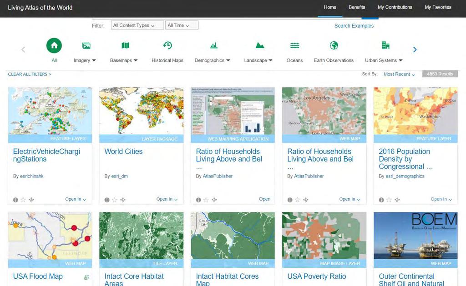The image size is (466, 286).
Task: Expand the Demographics category dropdown arrow
Action: pos(228,60)
